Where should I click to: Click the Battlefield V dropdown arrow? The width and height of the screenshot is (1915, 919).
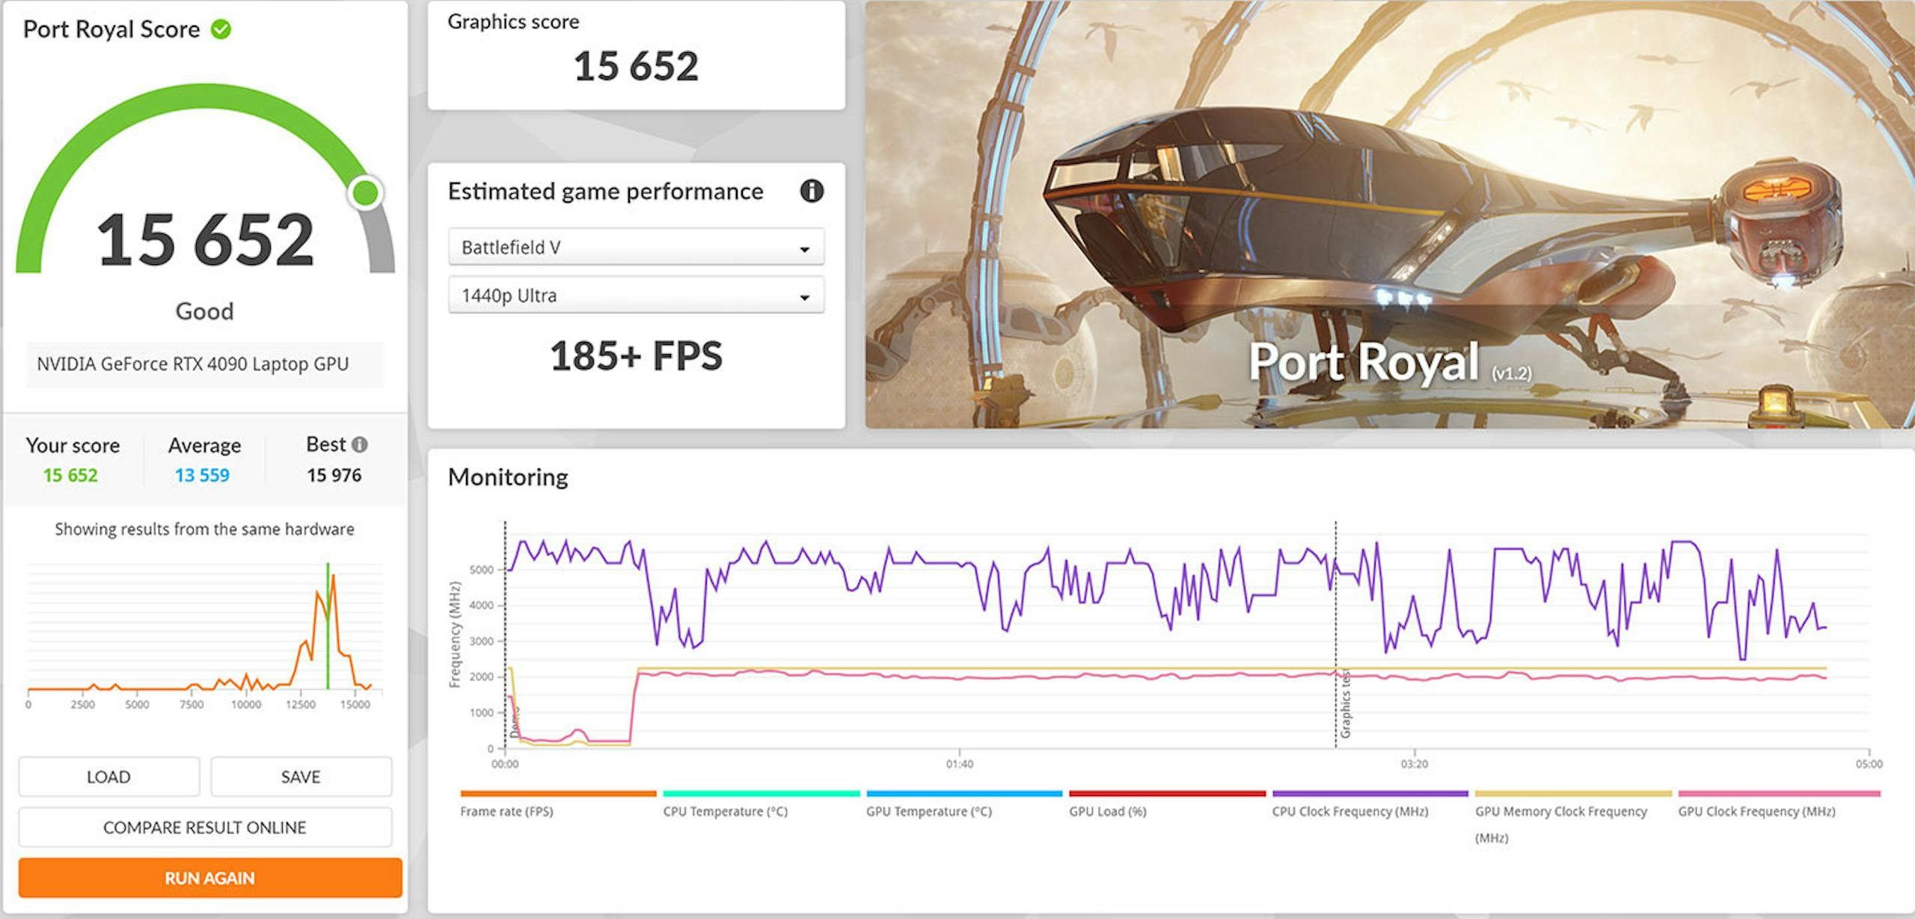[x=805, y=249]
